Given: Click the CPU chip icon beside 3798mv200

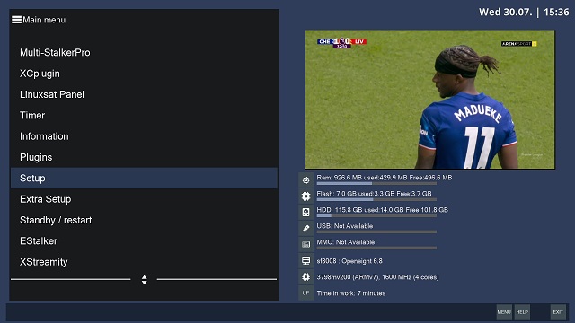Looking at the screenshot, I should [x=305, y=277].
